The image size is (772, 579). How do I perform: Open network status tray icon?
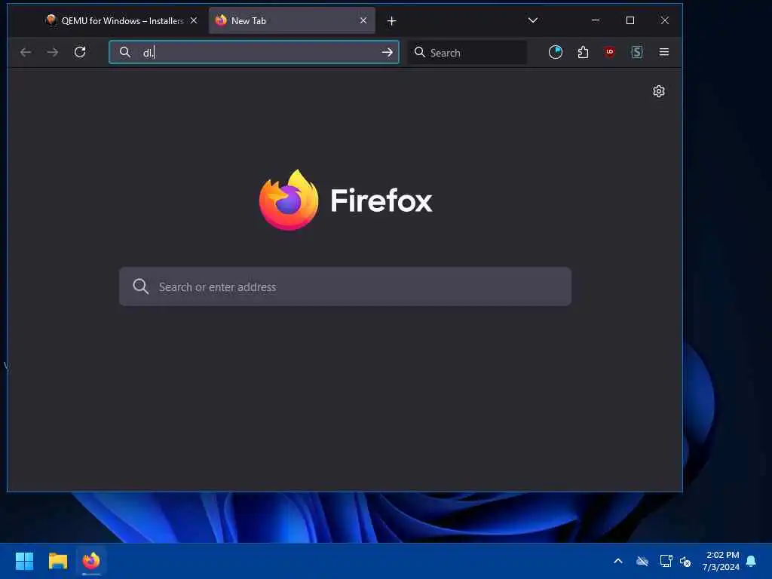click(666, 561)
